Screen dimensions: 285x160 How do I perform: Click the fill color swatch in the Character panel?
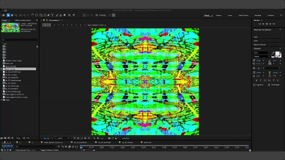[x=277, y=53]
